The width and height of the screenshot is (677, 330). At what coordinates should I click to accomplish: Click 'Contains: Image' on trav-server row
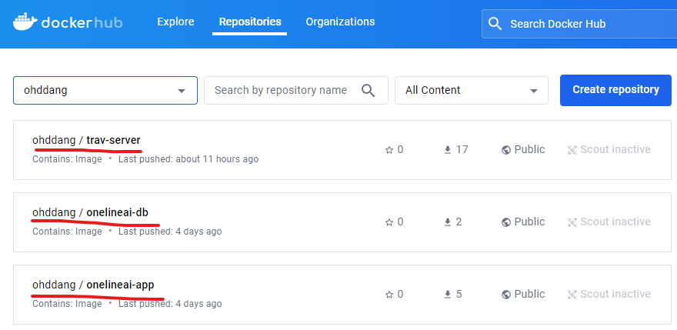67,159
